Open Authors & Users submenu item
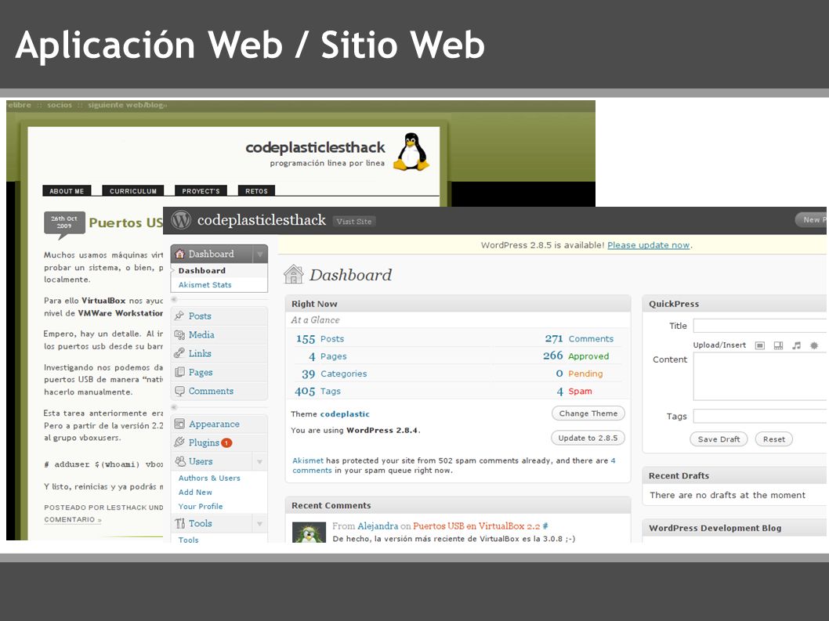Screen dimensions: 829x621 pos(209,478)
